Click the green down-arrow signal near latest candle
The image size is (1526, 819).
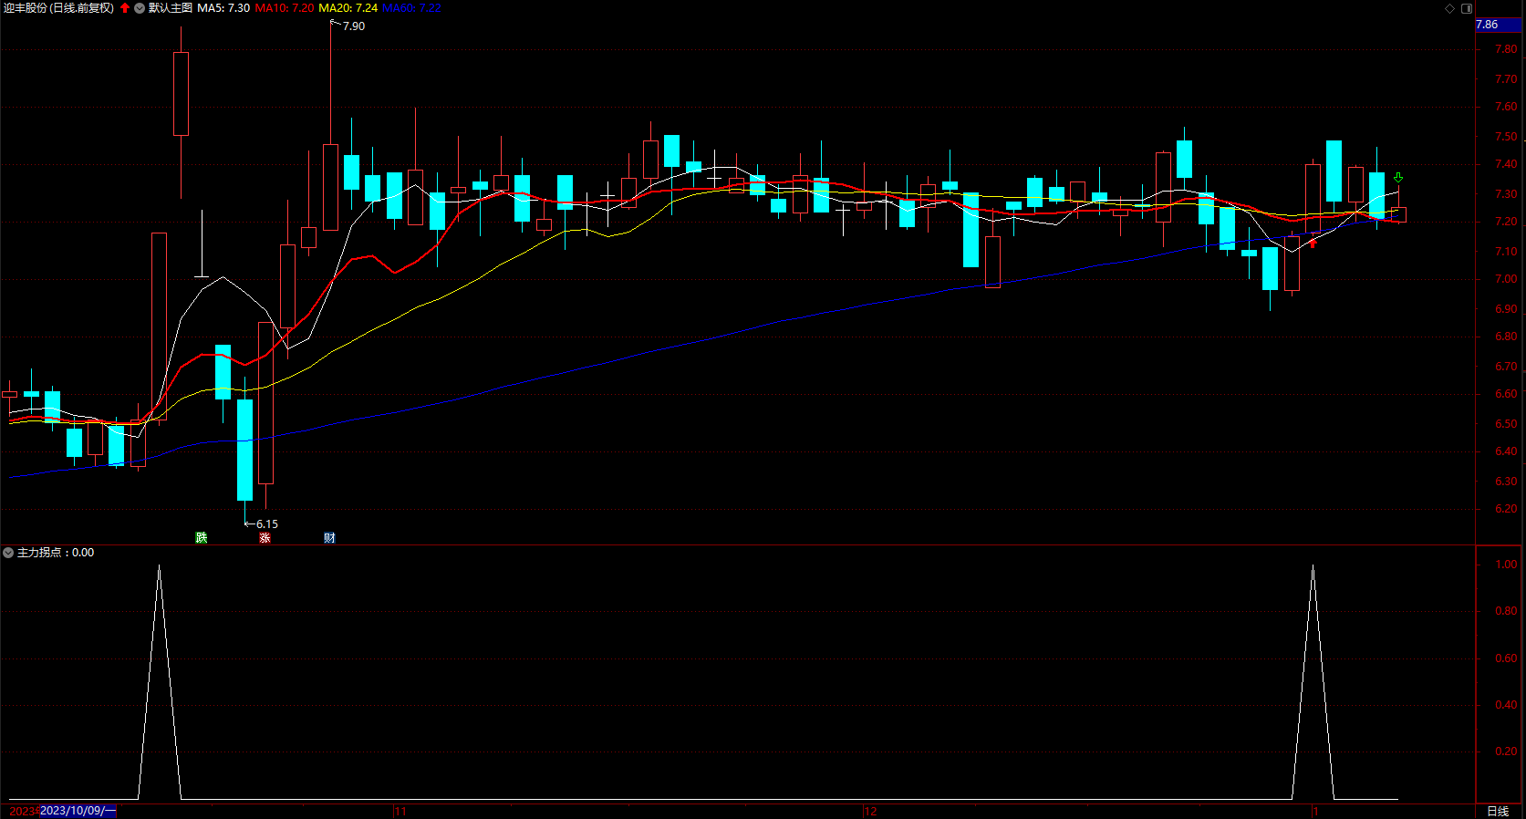pos(1398,178)
